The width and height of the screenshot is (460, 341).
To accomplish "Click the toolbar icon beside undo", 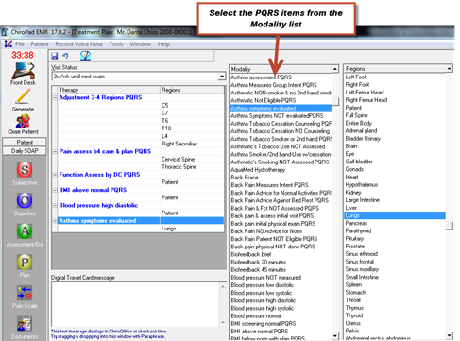I will (85, 56).
